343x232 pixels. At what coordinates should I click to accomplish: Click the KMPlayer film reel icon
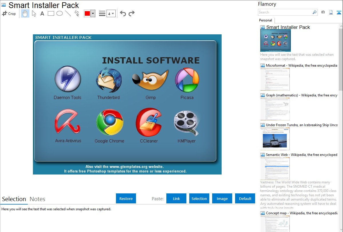pyautogui.click(x=187, y=123)
